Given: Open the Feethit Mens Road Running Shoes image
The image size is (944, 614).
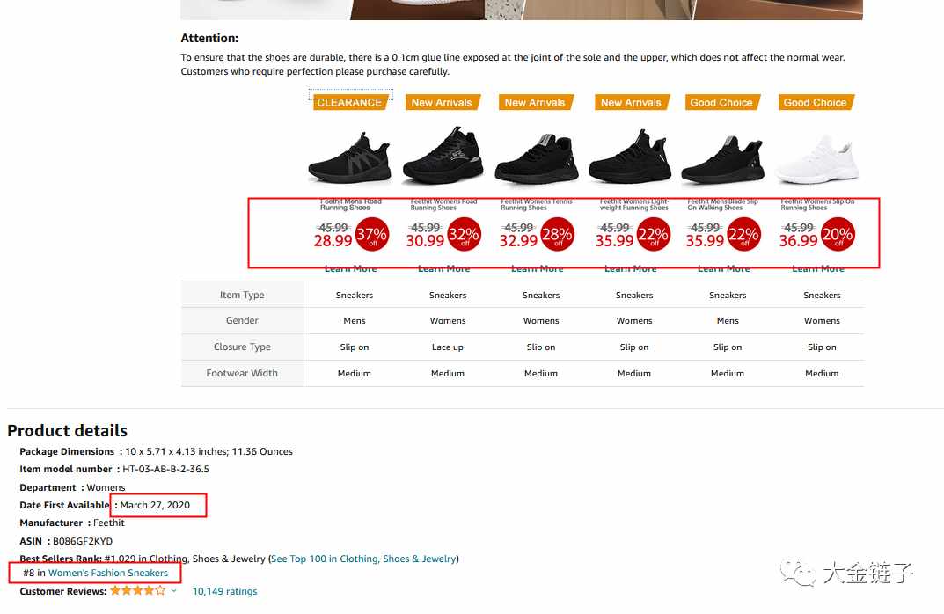Looking at the screenshot, I should point(350,158).
